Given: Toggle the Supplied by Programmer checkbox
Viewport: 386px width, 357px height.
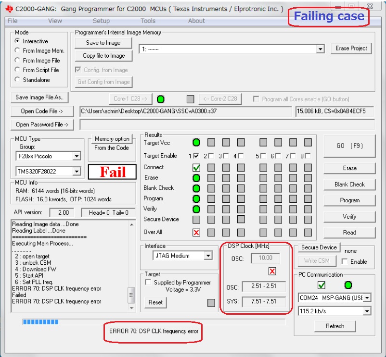Looking at the screenshot, I should coord(148,283).
